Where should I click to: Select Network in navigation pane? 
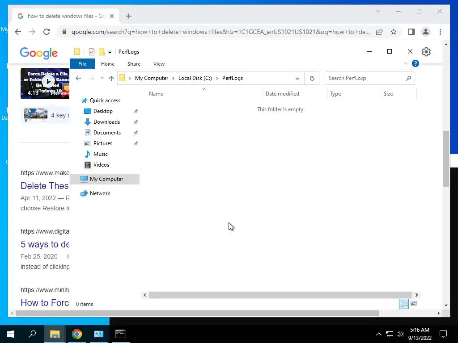point(100,193)
